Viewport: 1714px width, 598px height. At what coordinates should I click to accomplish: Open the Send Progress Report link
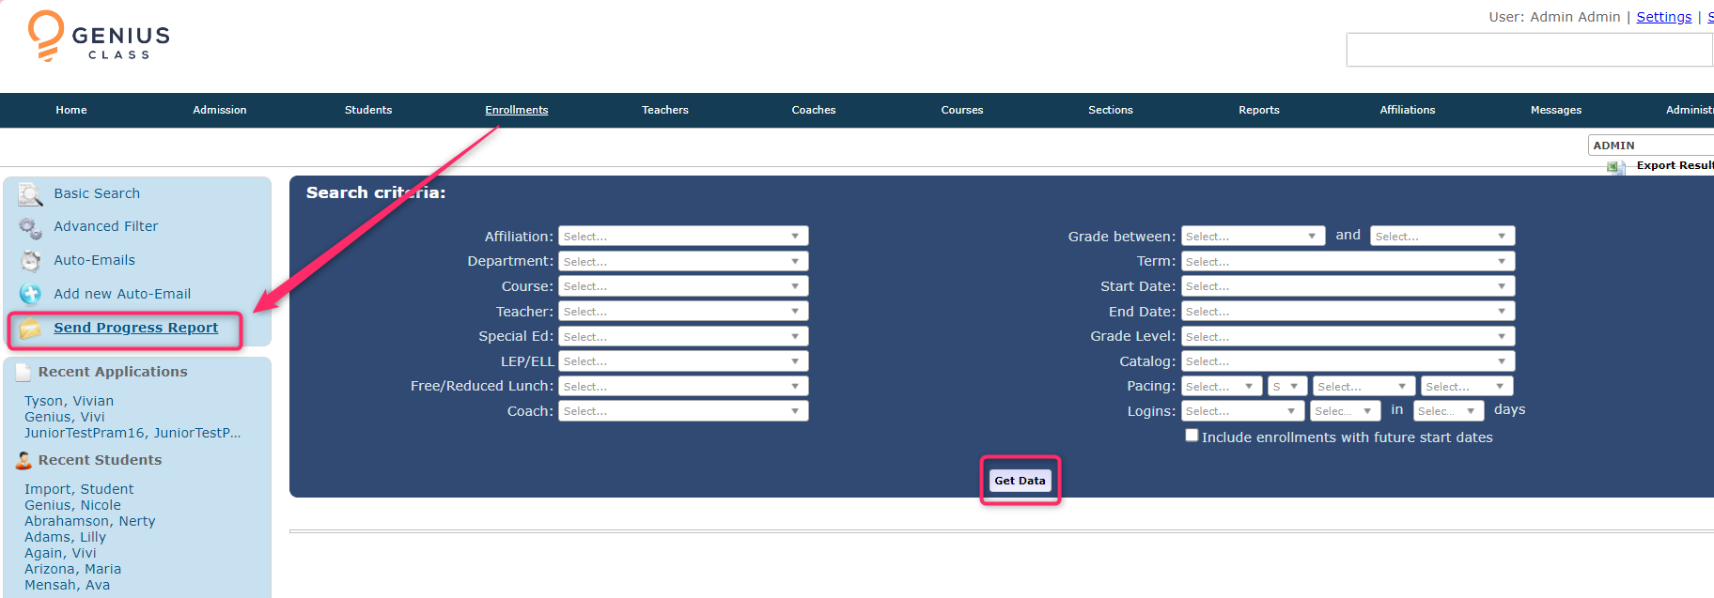click(x=135, y=328)
